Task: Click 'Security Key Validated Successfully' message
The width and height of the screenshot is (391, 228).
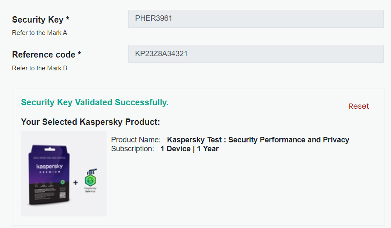Action: (x=95, y=102)
